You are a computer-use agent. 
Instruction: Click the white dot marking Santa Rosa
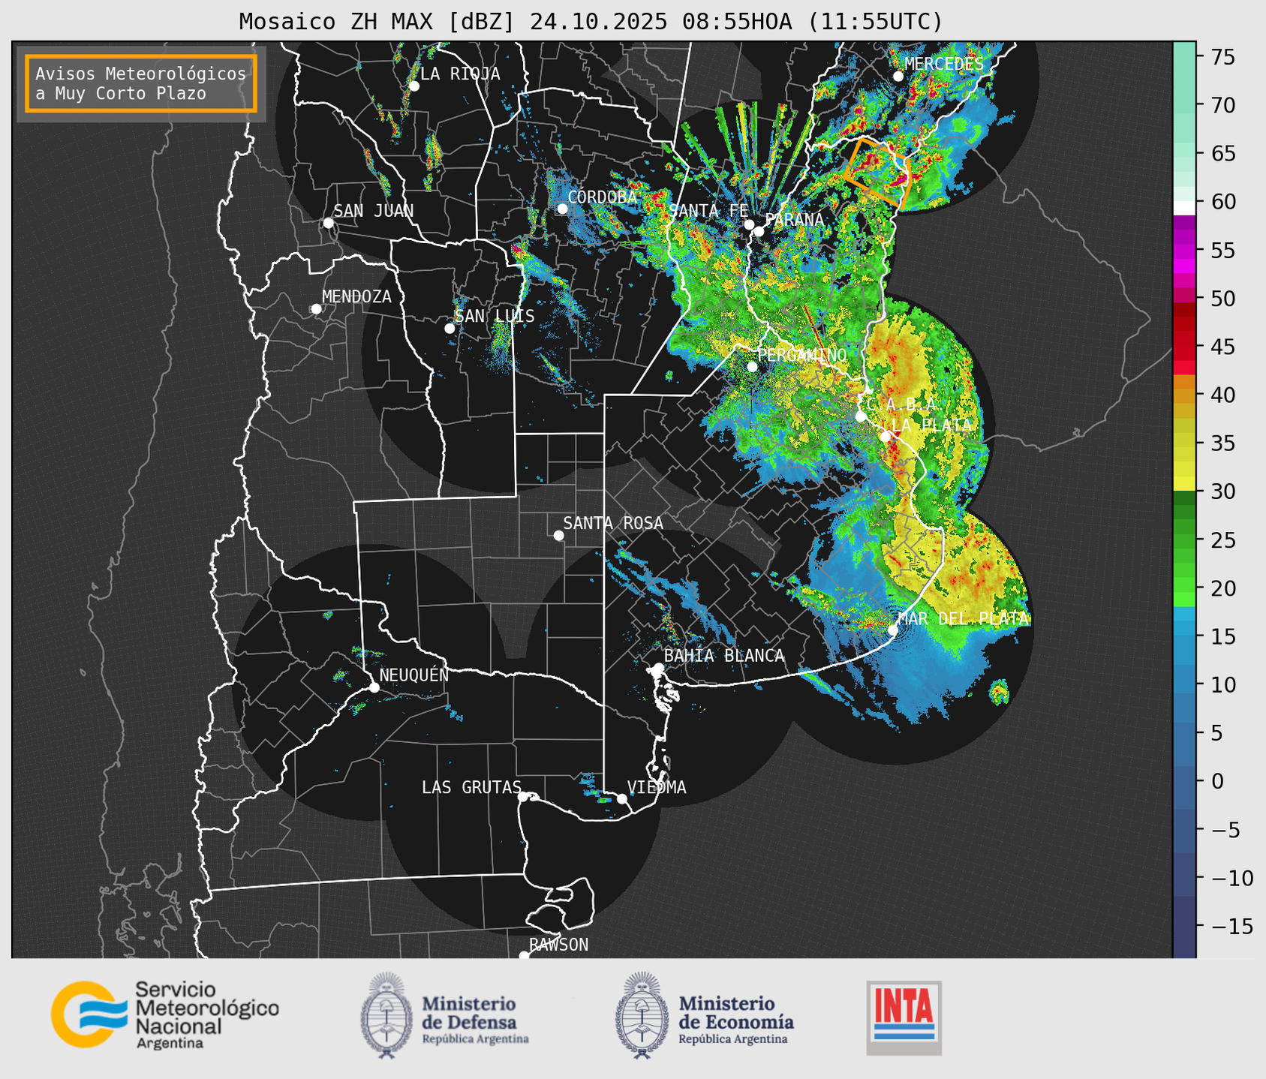click(x=558, y=535)
